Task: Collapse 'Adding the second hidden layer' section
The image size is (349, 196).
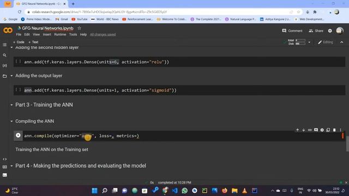Action: click(11, 47)
